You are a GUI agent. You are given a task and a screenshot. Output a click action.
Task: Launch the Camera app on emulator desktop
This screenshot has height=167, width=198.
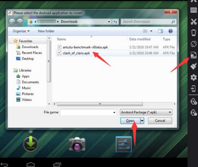coord(77,144)
